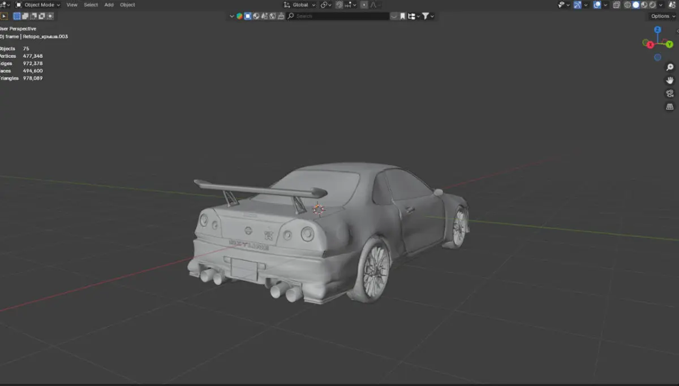Click the proportional editing falloff curve icon

click(x=373, y=5)
